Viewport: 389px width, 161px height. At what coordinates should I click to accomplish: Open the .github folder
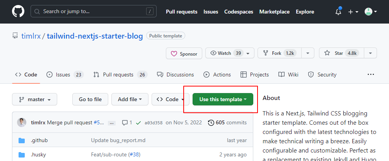(39, 141)
